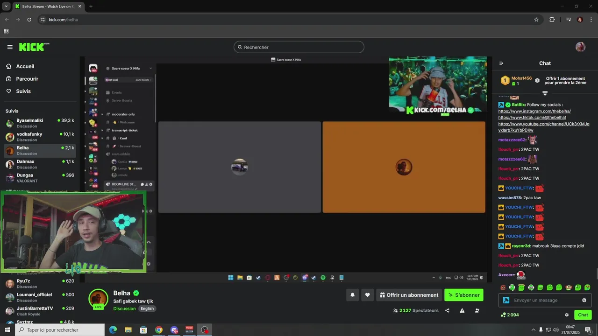Image resolution: width=598 pixels, height=336 pixels.
Task: Click the Chat send button
Action: (x=583, y=315)
